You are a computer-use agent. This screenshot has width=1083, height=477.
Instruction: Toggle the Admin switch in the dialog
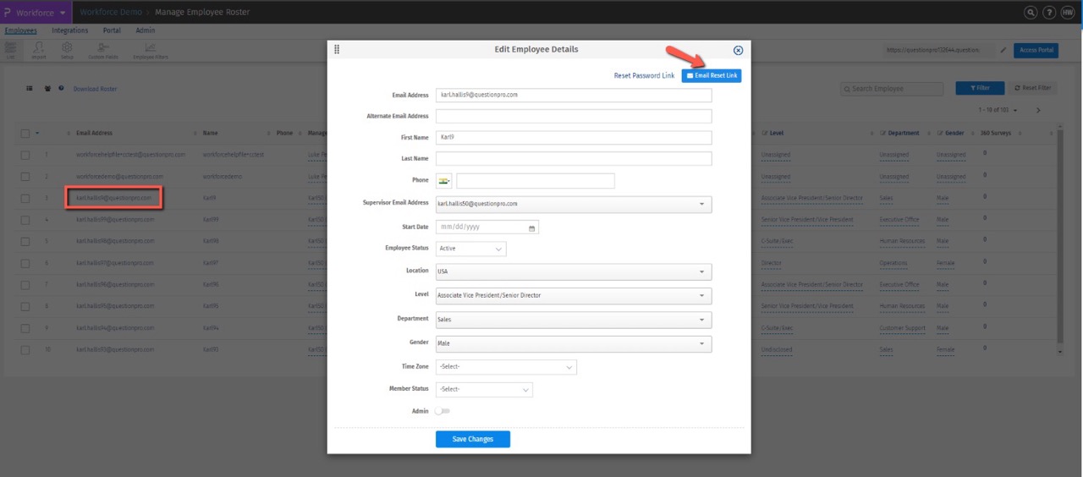tap(442, 411)
